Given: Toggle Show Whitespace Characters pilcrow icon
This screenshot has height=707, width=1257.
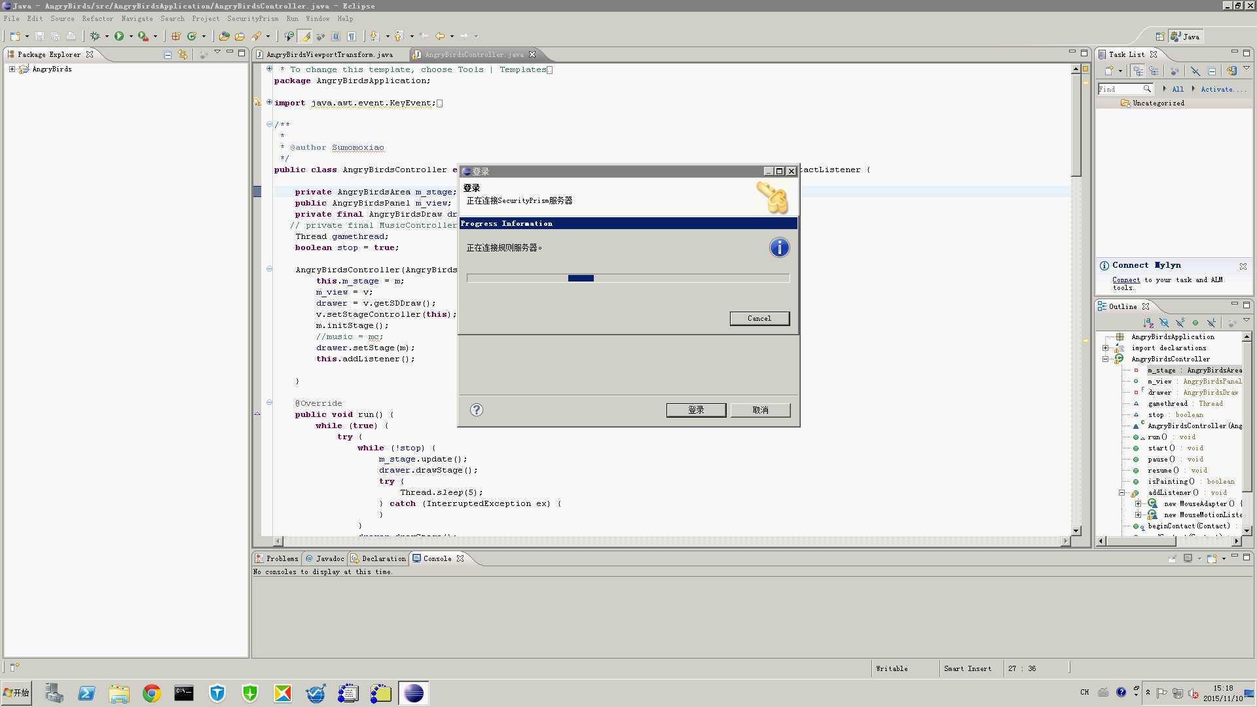Looking at the screenshot, I should pyautogui.click(x=352, y=36).
